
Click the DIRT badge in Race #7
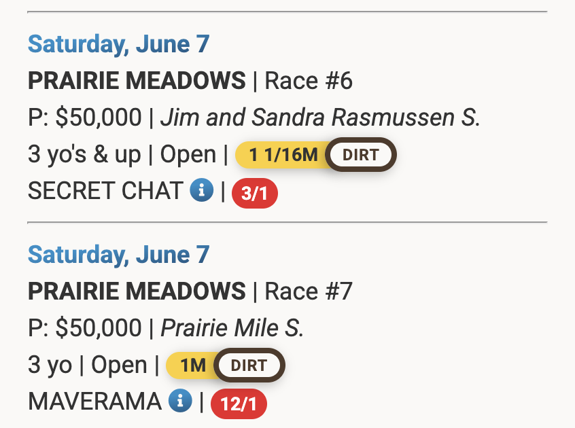coord(249,365)
